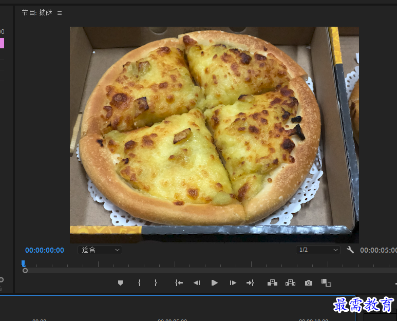
Task: Click the pizza preview in Program monitor
Action: click(214, 135)
